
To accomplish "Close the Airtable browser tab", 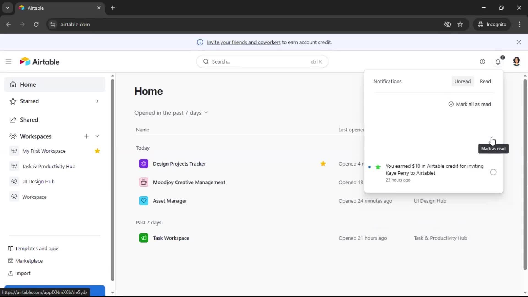I will coord(99,8).
